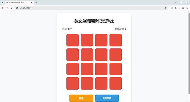The image size is (190, 102).
Task: Open the tab search dropdown arrow
Action: coord(2,2)
